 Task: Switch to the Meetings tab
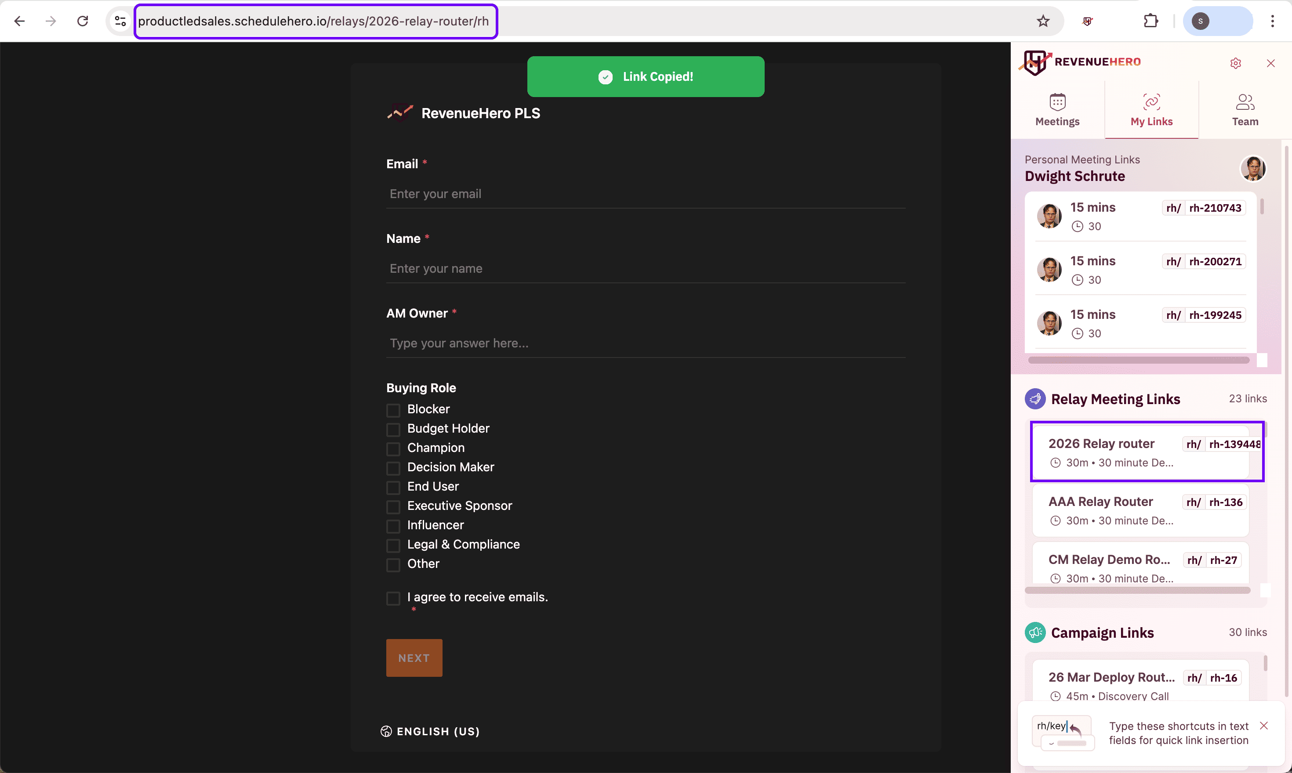1057,109
